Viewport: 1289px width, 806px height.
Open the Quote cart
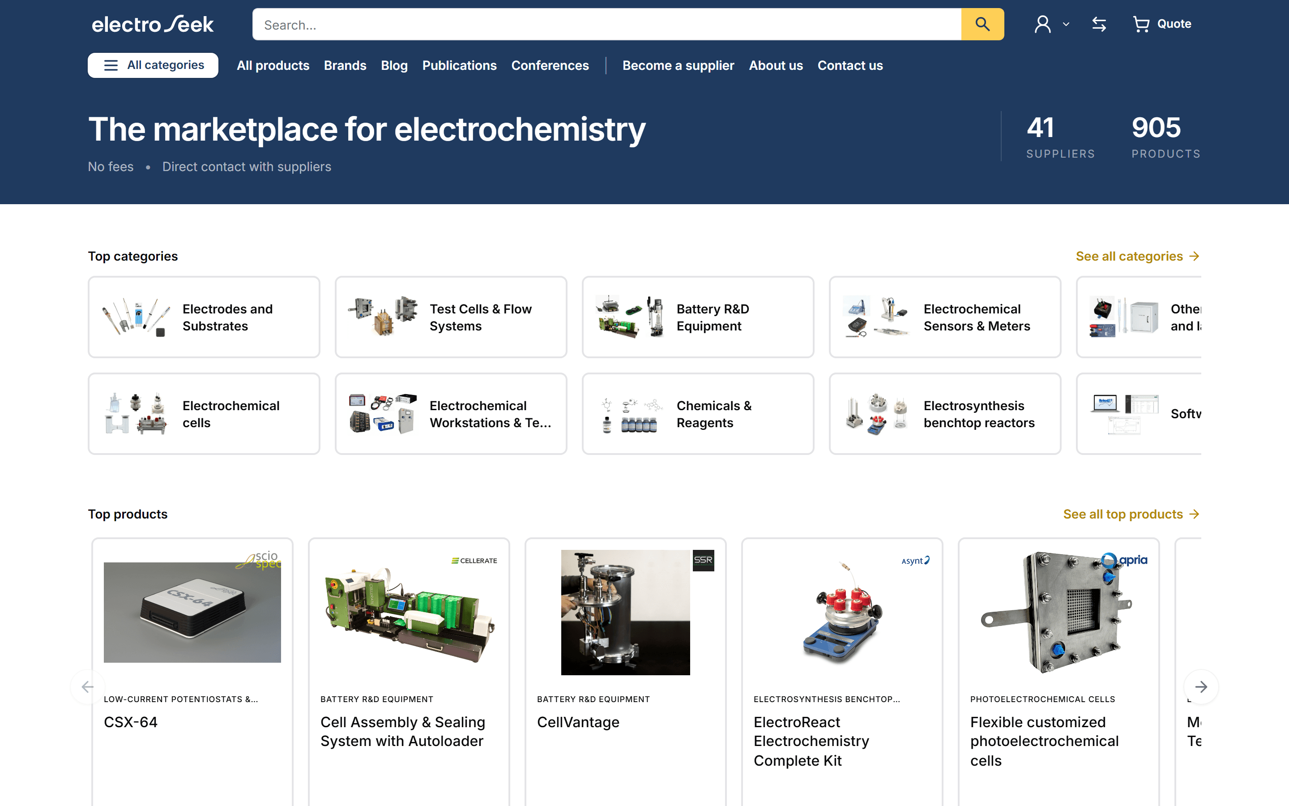click(1162, 24)
